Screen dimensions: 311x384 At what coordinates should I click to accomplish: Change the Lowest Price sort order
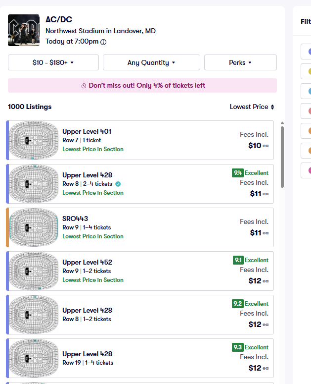coord(252,107)
